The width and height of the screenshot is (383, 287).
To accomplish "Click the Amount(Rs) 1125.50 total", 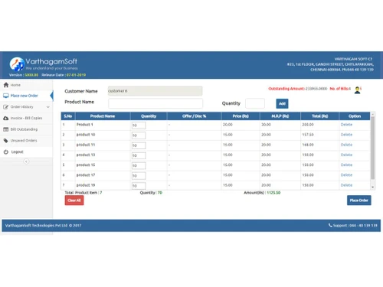I will [262, 193].
